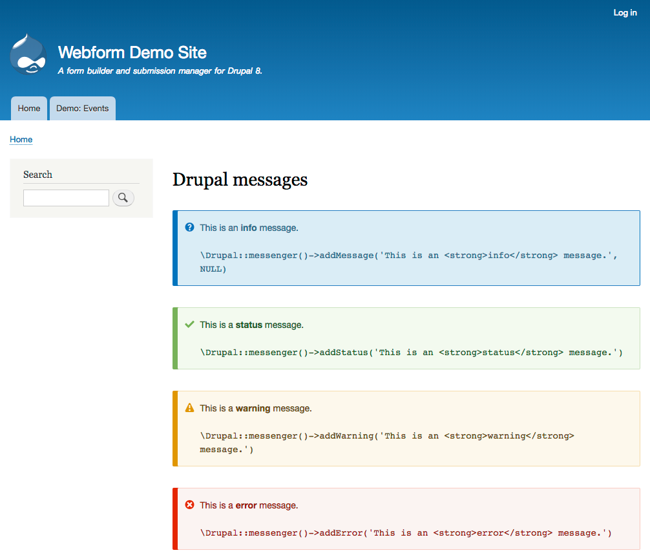Select the green status message banner

(405, 338)
